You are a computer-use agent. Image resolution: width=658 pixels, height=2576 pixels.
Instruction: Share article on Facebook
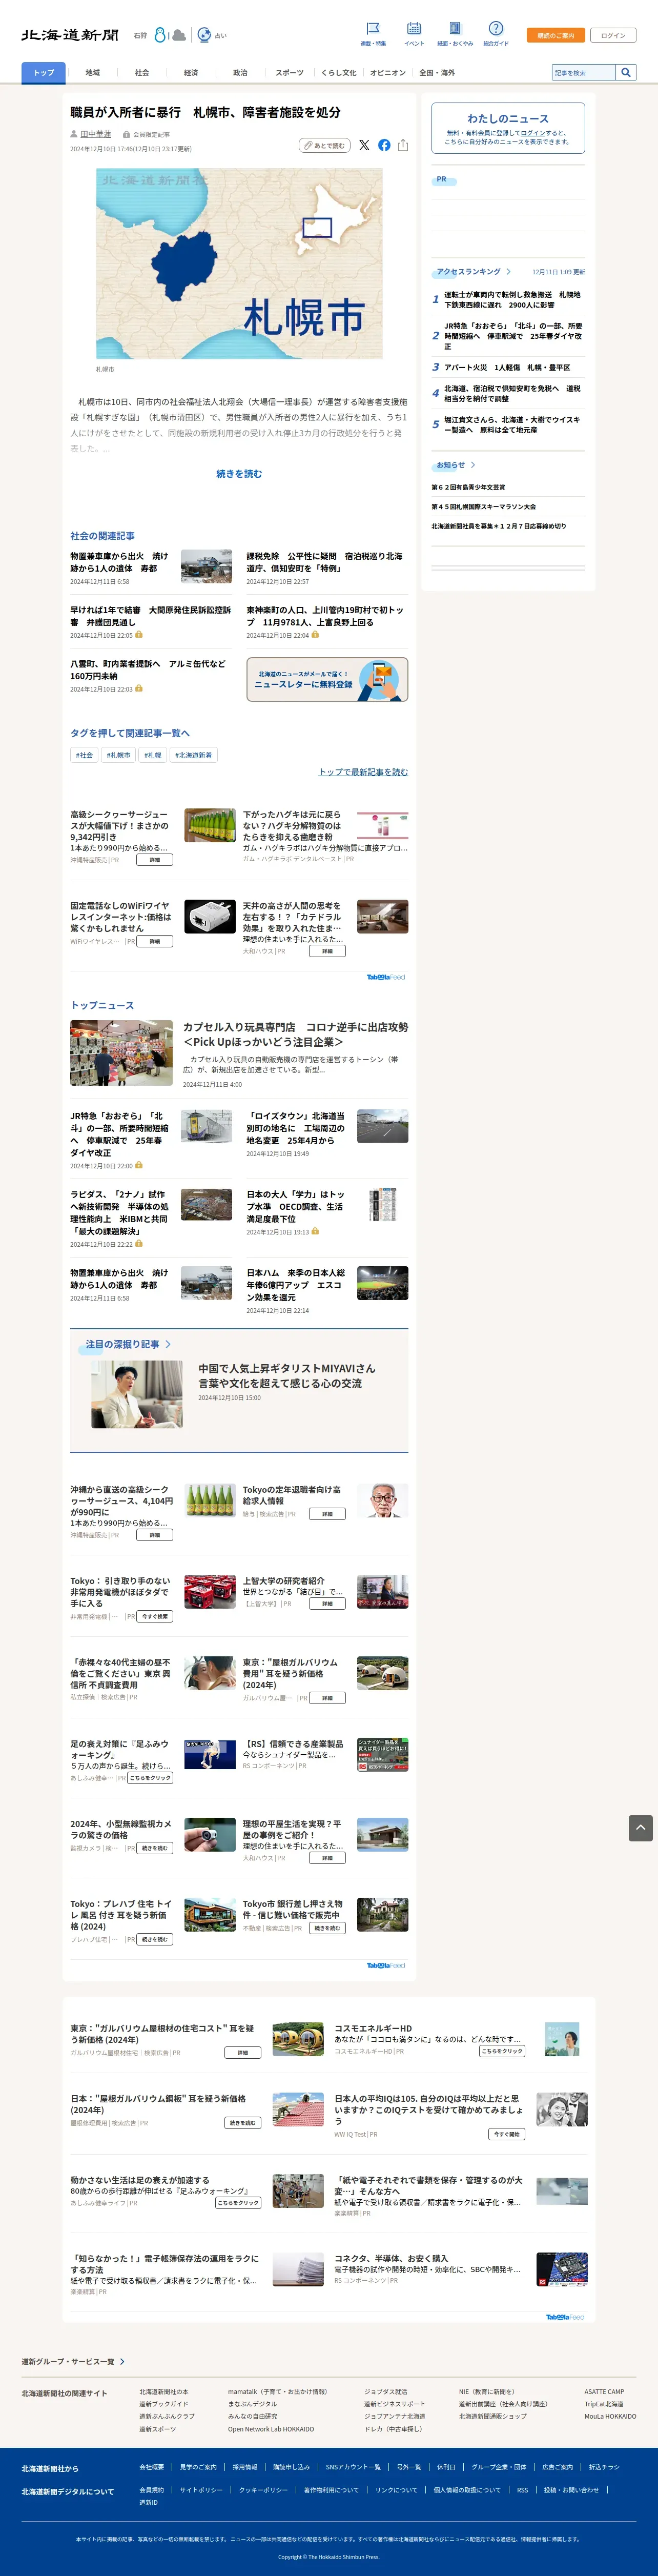[384, 145]
